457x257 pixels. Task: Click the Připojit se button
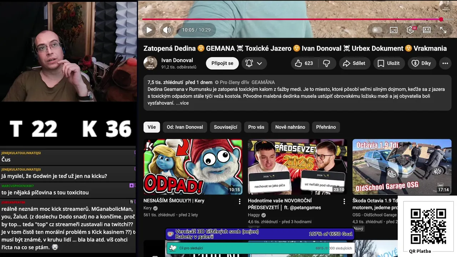[x=222, y=63]
